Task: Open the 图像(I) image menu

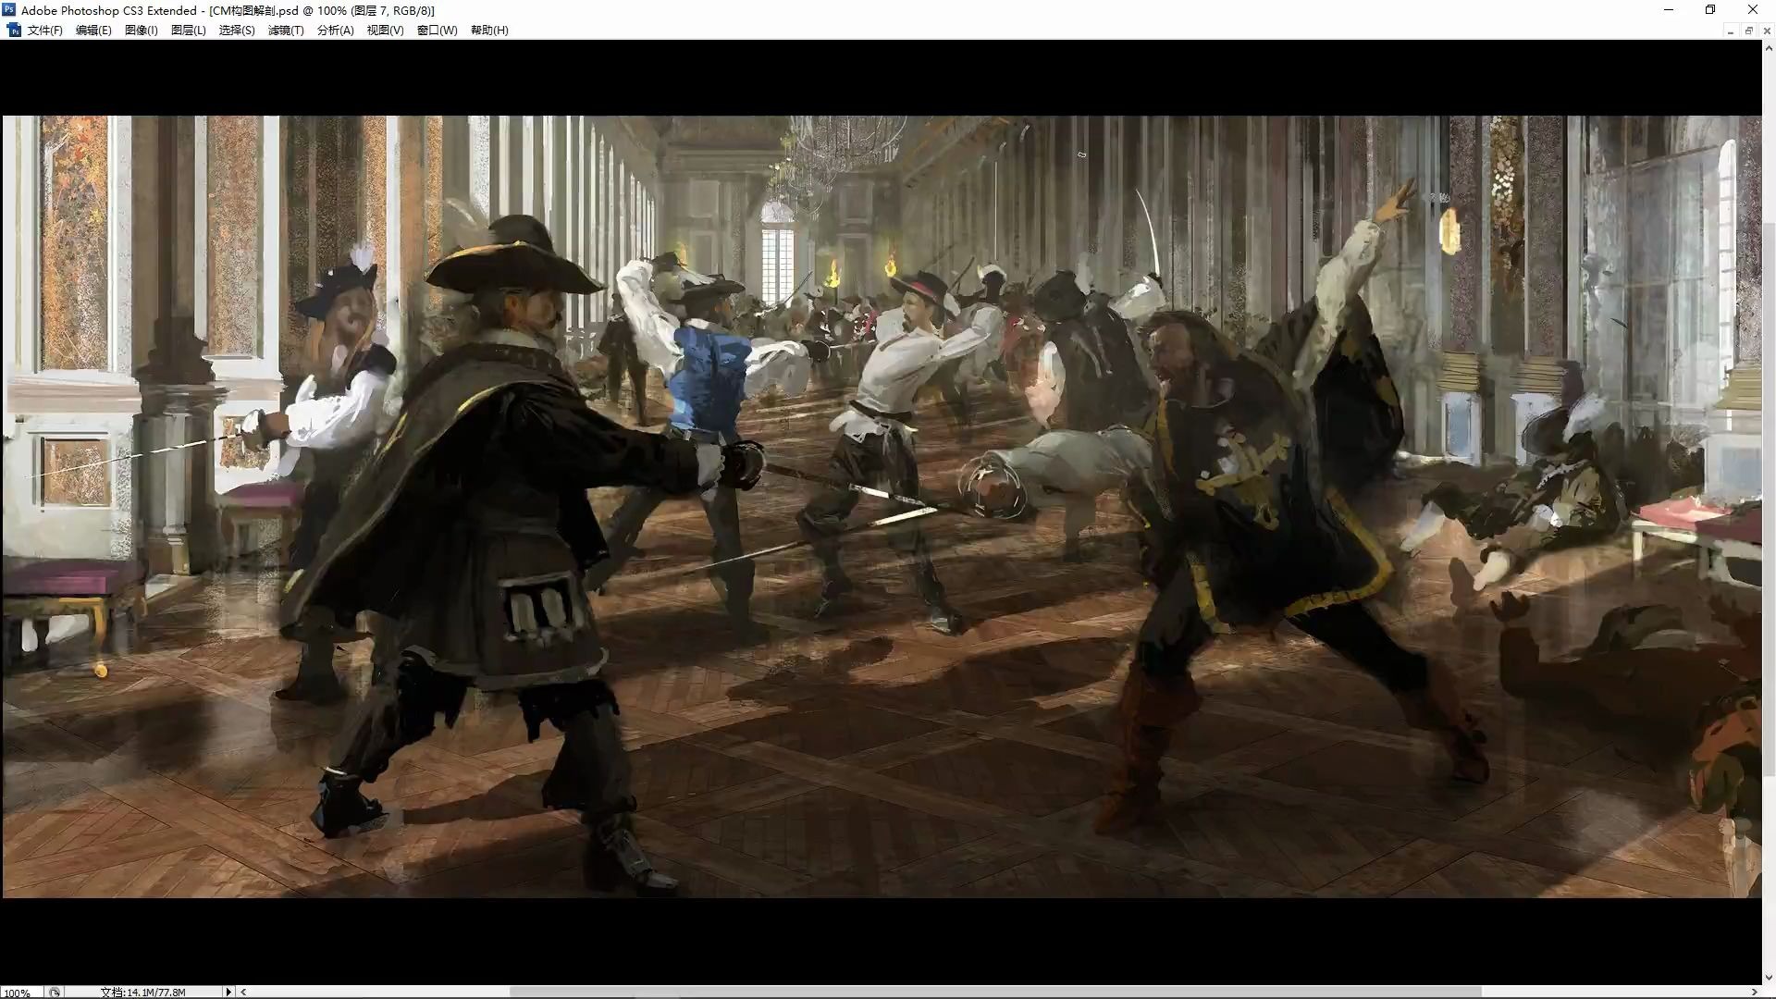Action: click(x=142, y=31)
